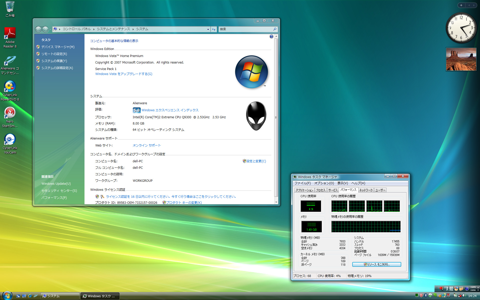Open the Recycle Bin desktop icon
This screenshot has width=480, height=300.
10,7
